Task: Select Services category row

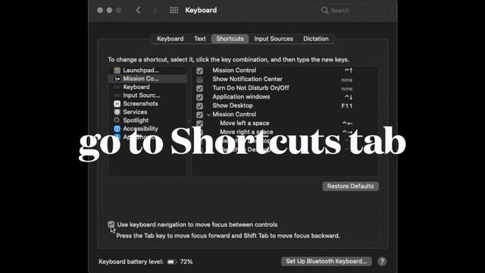Action: click(x=148, y=112)
